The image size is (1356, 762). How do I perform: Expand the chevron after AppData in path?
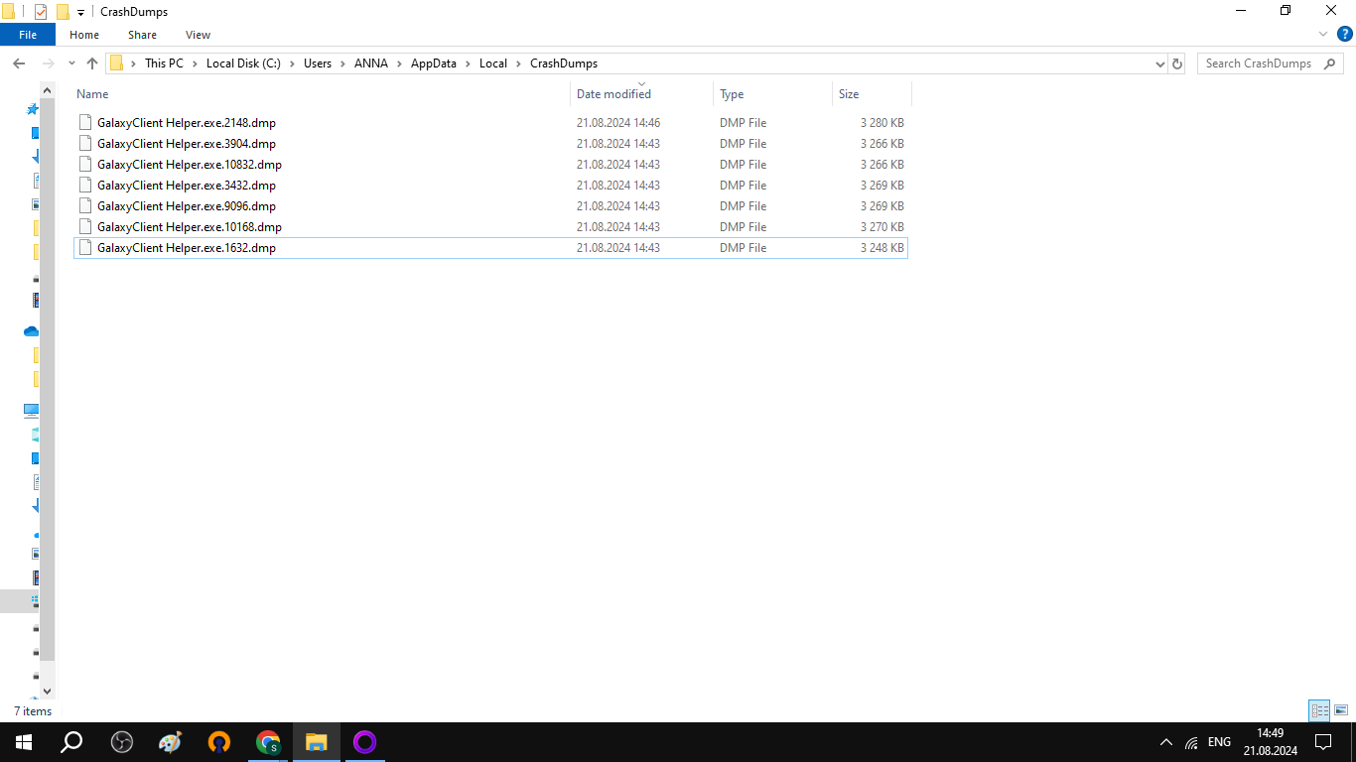point(469,63)
